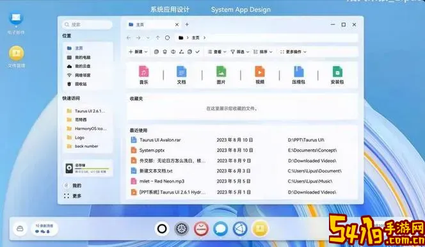The width and height of the screenshot is (425, 247).
Task: Close the 主页 tab
Action: click(177, 25)
